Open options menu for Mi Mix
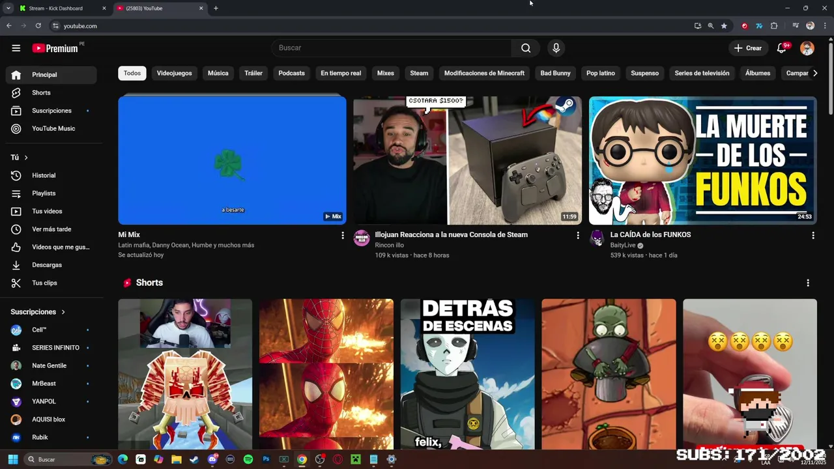The width and height of the screenshot is (834, 469). coord(342,235)
